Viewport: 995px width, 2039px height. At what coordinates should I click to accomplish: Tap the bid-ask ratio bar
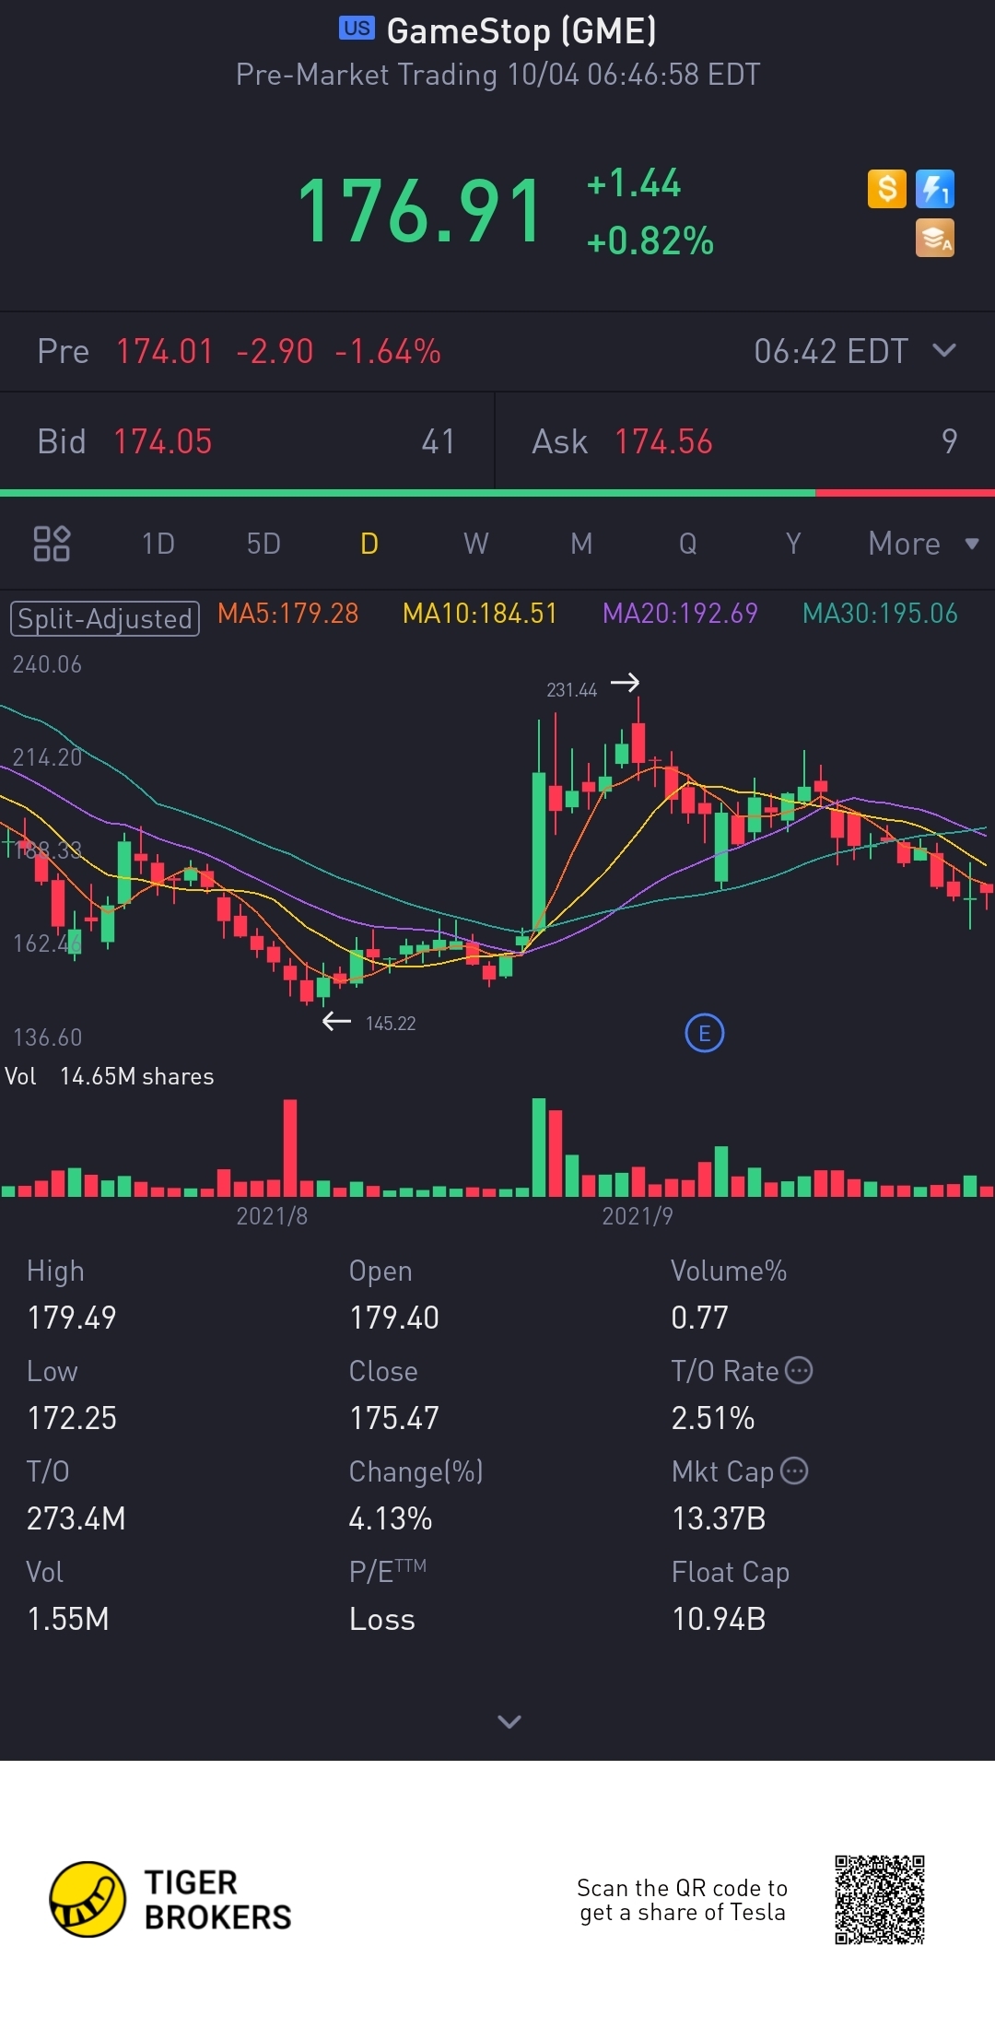coord(497,493)
